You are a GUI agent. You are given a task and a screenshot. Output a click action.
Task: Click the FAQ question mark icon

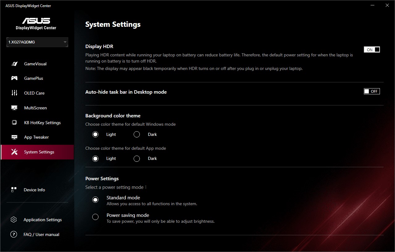(14, 234)
